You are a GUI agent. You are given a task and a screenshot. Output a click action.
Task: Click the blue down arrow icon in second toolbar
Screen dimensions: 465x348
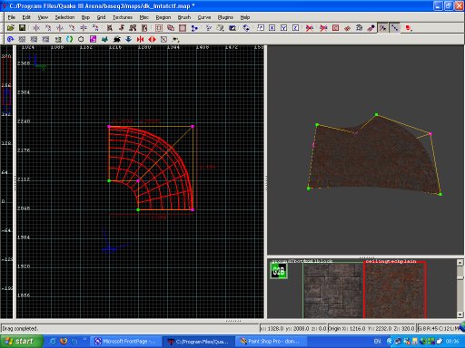coord(128,39)
